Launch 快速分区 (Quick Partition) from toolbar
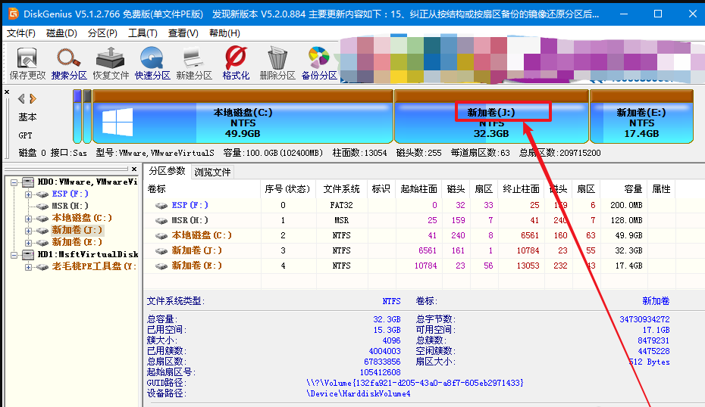705x407 pixels. point(152,63)
